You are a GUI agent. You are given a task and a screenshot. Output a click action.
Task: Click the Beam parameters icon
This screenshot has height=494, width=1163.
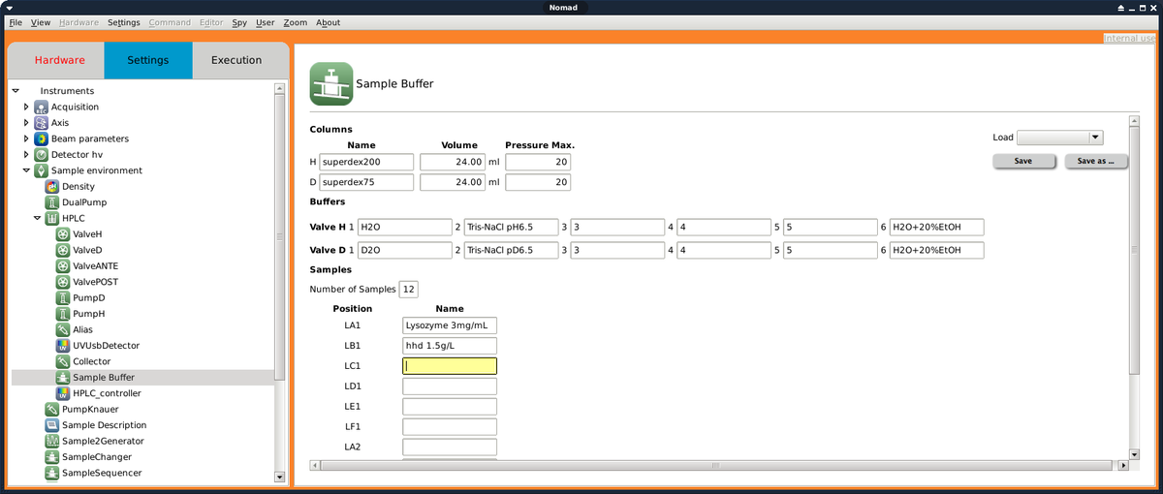[42, 139]
